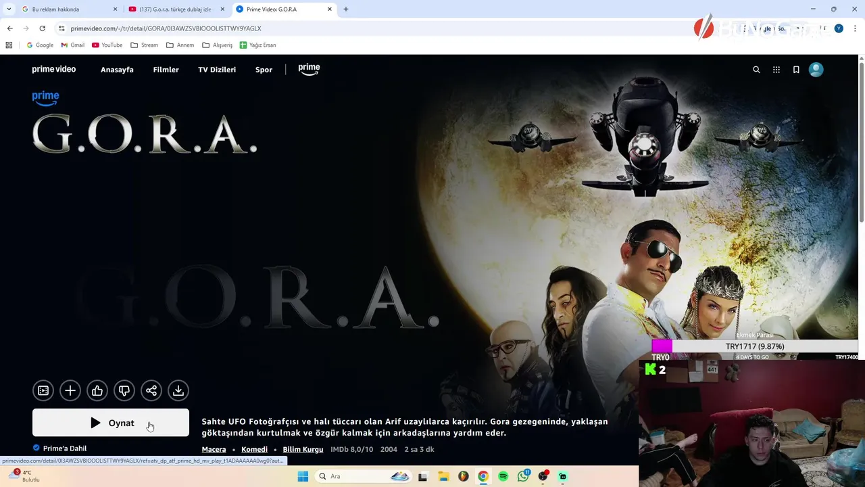Click Chrome icon in taskbar

tap(483, 476)
